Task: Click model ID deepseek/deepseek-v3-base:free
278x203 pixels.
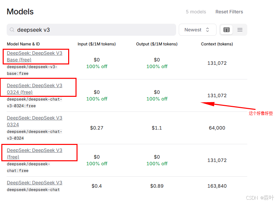Action: tap(32, 70)
